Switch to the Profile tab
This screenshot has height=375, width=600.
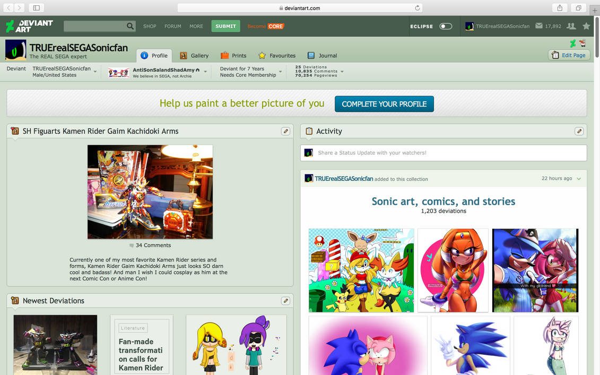click(x=154, y=56)
